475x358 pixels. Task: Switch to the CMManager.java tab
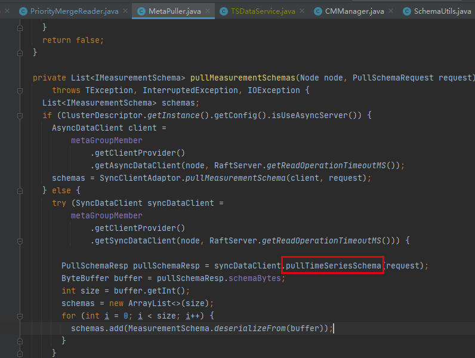click(354, 11)
